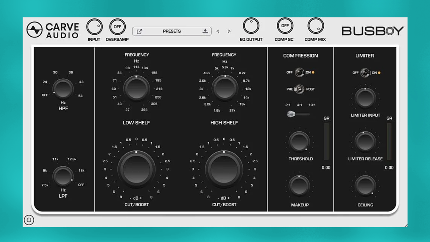This screenshot has width=430, height=242.
Task: Flip the PRE/POST compression switch
Action: [299, 89]
